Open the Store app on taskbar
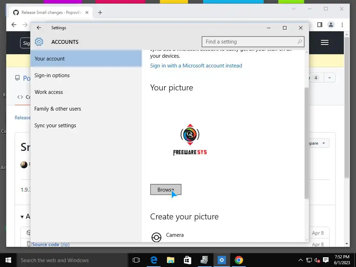 click(187, 260)
